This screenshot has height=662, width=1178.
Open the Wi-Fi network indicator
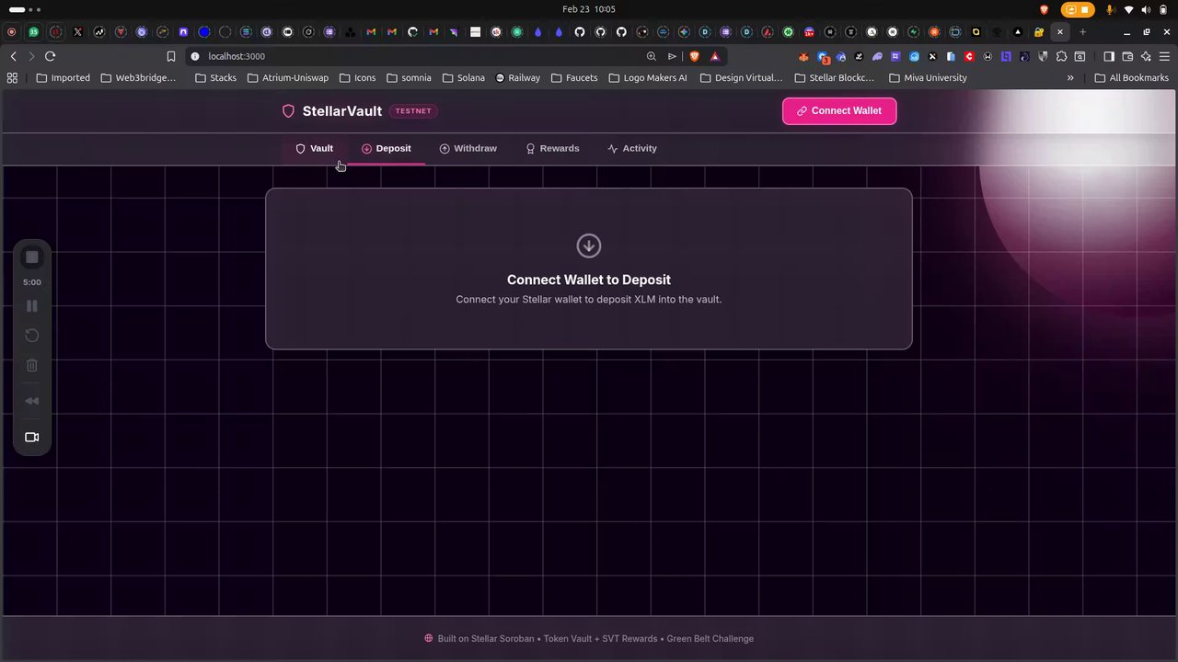coord(1129,10)
